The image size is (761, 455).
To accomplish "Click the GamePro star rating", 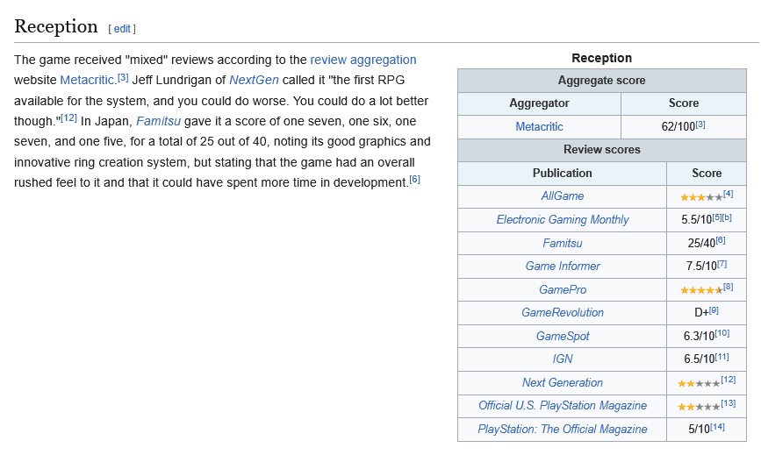I will 701,290.
